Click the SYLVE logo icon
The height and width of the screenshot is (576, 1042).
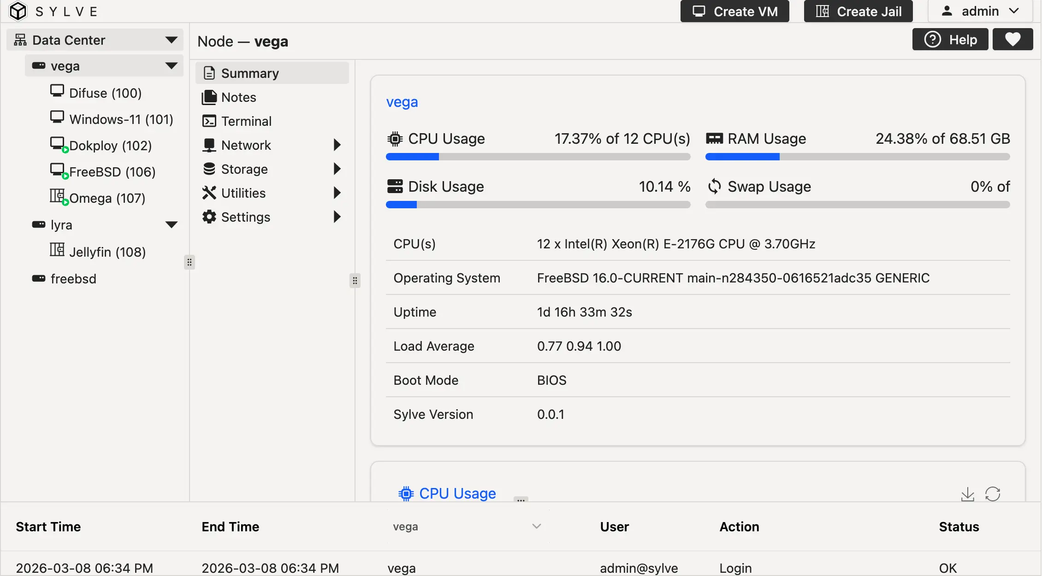18,11
